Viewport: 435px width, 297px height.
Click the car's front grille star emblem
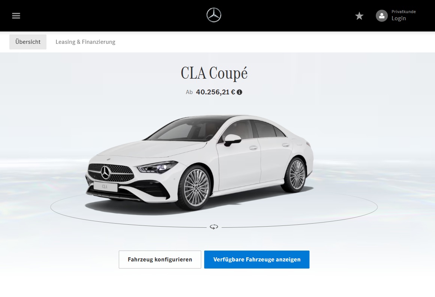point(106,172)
